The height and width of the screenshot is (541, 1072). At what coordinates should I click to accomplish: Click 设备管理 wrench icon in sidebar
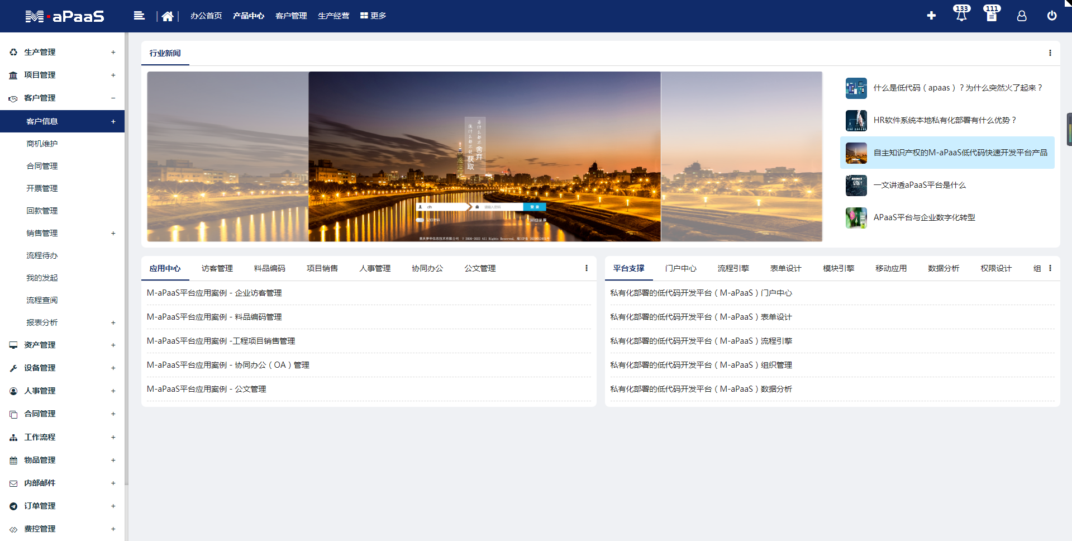[13, 368]
